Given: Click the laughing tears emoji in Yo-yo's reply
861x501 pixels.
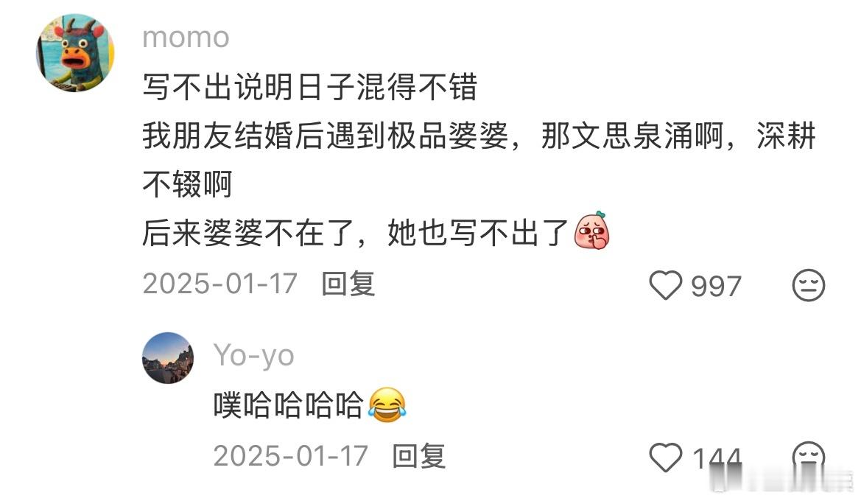Looking at the screenshot, I should pyautogui.click(x=387, y=405).
